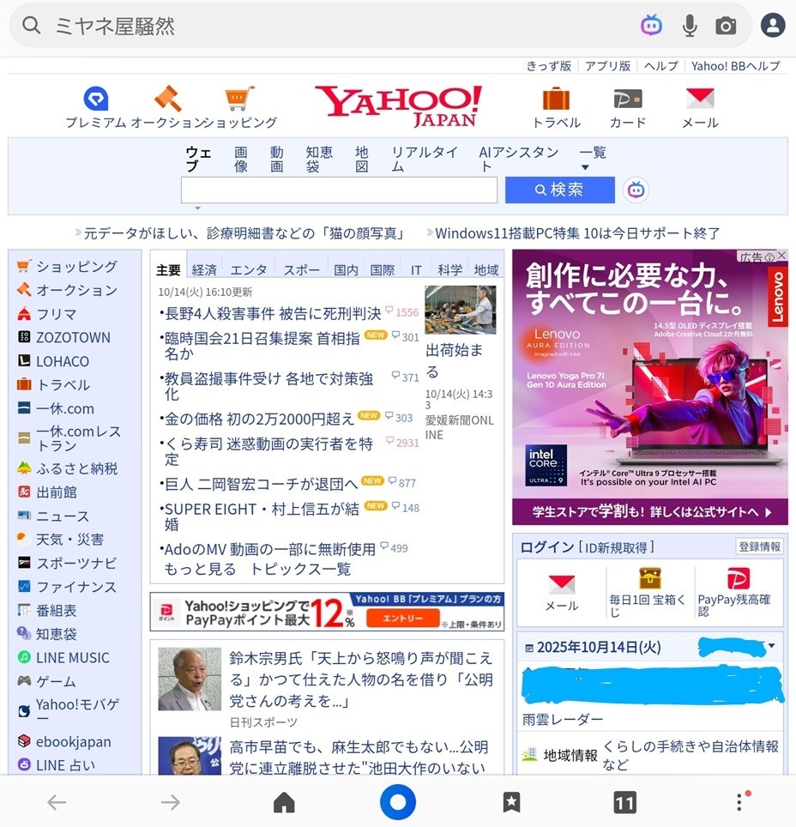This screenshot has width=796, height=827.
Task: Click the エントリー button in PayPay banner
Action: [402, 618]
